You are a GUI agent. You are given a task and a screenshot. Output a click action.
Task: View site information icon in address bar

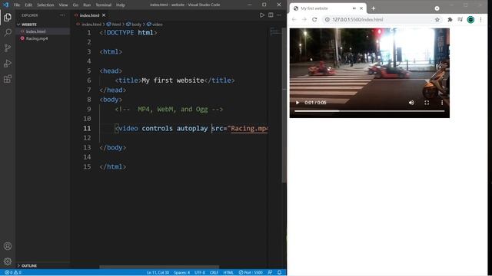327,19
